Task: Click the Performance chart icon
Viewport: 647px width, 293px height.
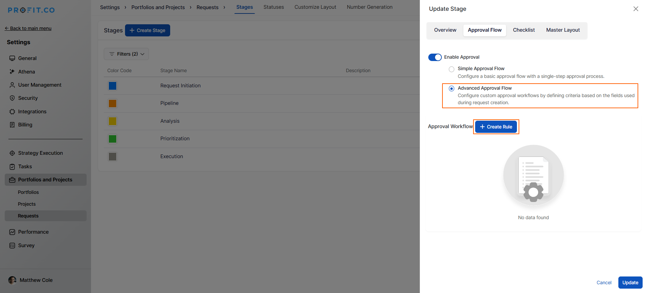Action: 12,232
